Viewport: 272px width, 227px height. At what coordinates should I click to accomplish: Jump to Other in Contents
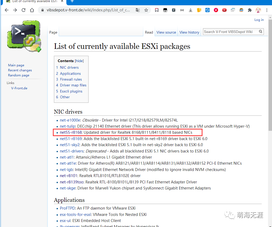(x=65, y=97)
